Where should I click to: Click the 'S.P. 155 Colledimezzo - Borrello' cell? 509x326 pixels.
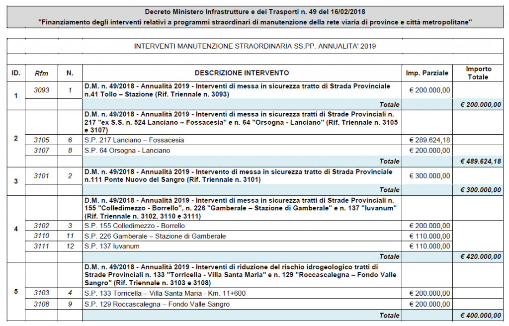coord(135,226)
